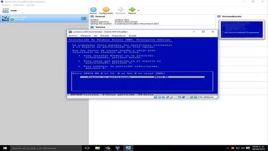The height and width of the screenshot is (151, 268).
Task: Click the running VM taskbar icon
Action: point(128,148)
